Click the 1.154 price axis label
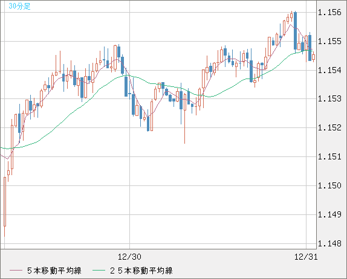Screen dimensions: 347x279 point(329,70)
